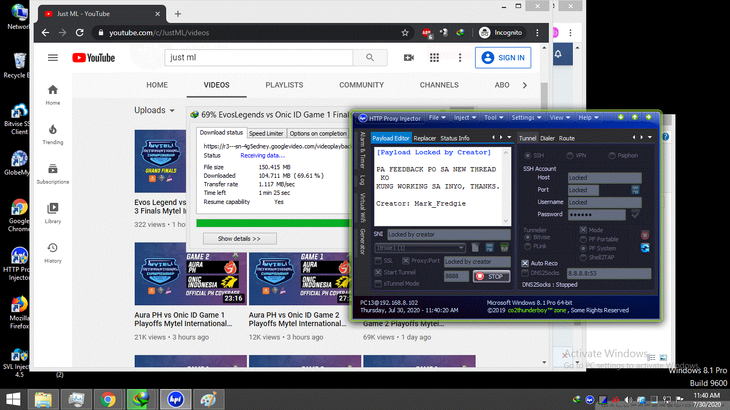Click the save icon beside Port field
730x410 pixels.
[x=635, y=190]
